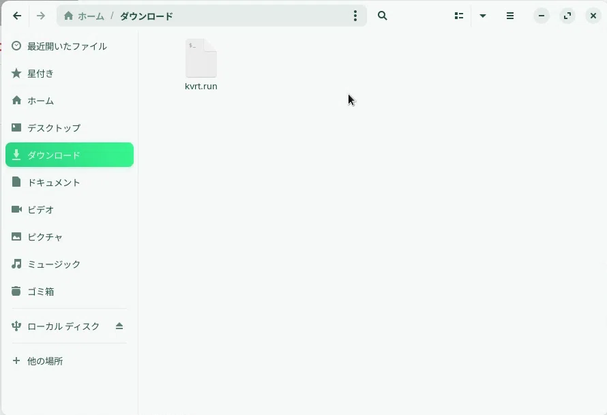Go forward with the right arrow button

pyautogui.click(x=41, y=16)
